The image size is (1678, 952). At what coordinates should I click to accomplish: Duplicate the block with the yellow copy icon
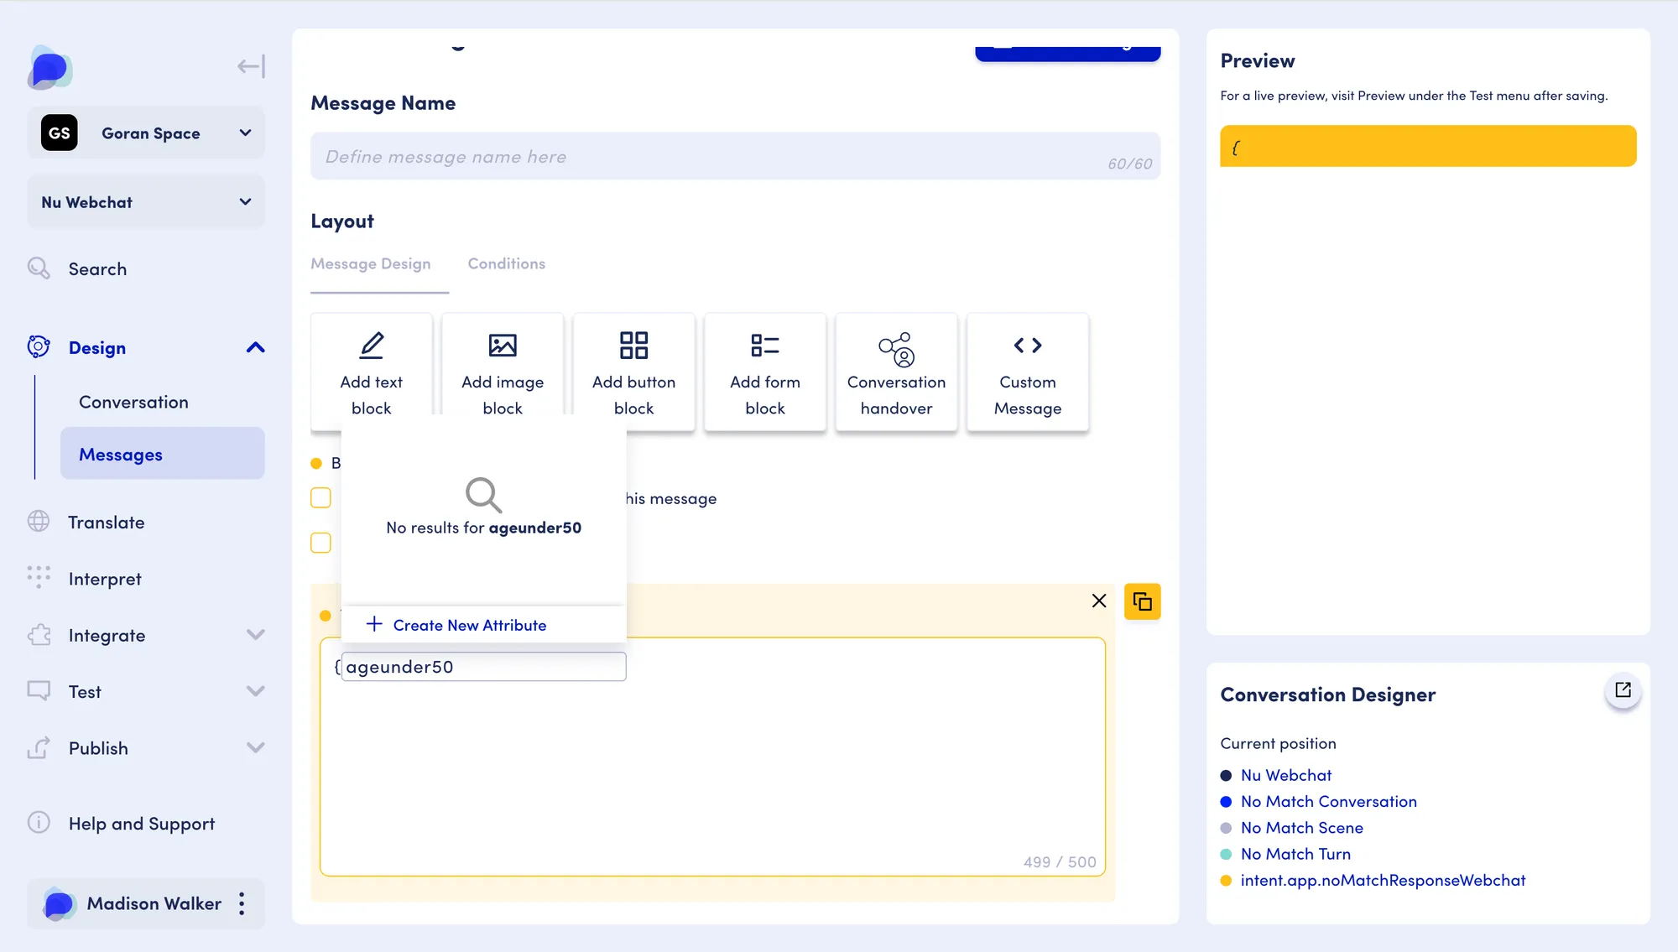[1142, 601]
